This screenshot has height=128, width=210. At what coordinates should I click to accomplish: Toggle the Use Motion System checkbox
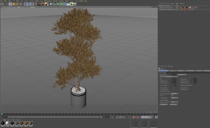(171, 91)
